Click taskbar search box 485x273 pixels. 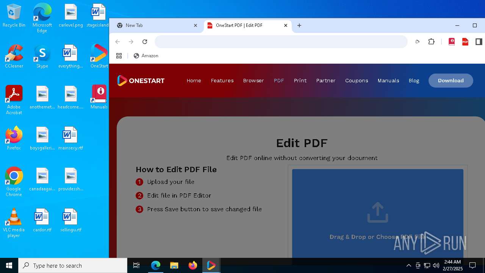[73, 265]
